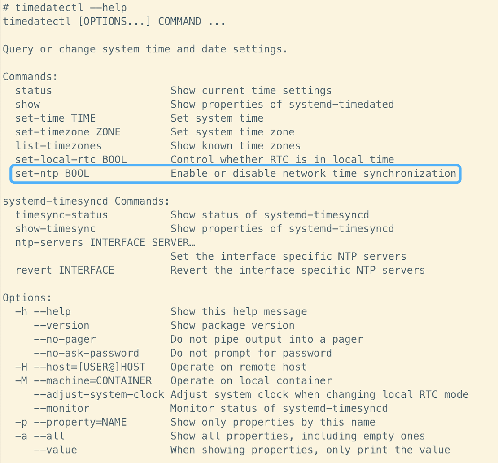Click the highlighted set-ntp BOOL command
The width and height of the screenshot is (498, 463).
(x=52, y=174)
